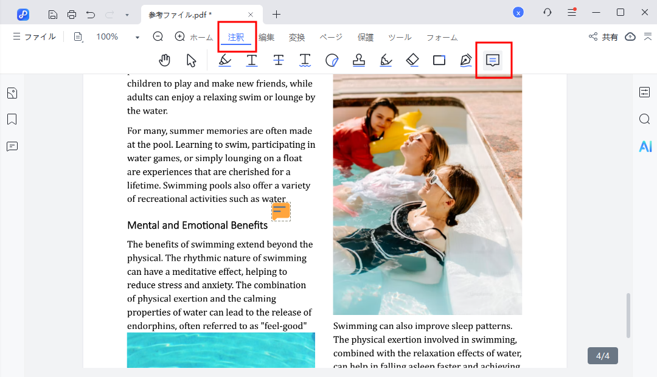Image resolution: width=657 pixels, height=377 pixels.
Task: Select the Stamp tool
Action: pos(359,60)
